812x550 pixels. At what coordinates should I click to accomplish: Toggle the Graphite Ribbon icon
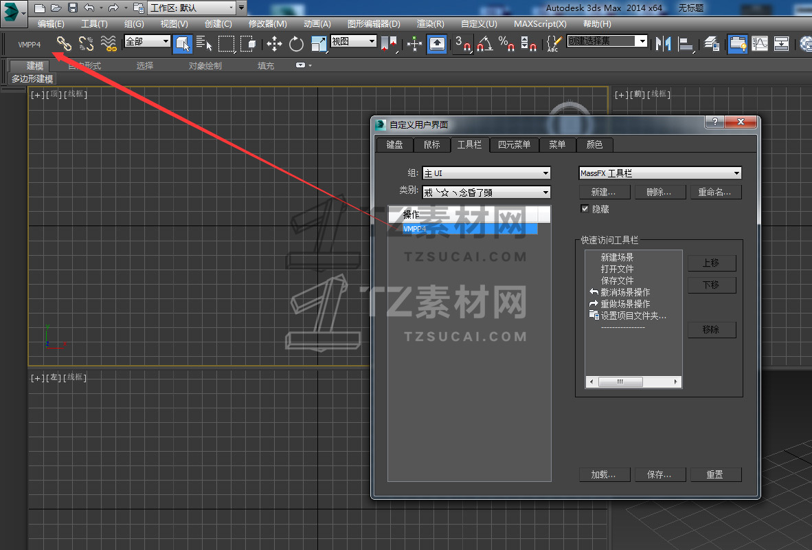[x=737, y=44]
